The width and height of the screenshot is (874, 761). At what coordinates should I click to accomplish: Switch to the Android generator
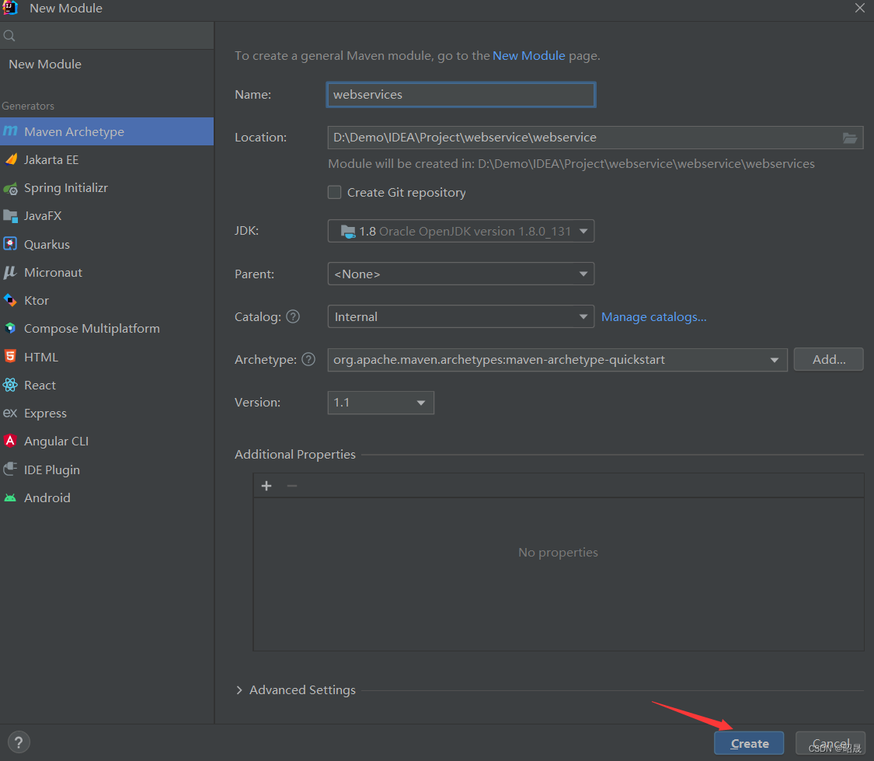click(x=48, y=497)
